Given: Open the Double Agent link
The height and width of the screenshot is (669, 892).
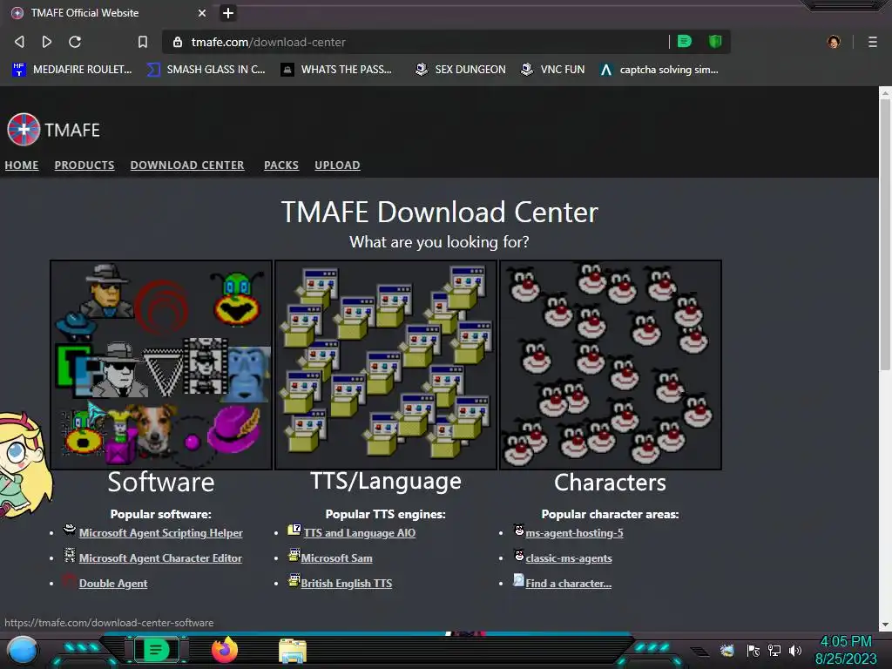Looking at the screenshot, I should tap(113, 583).
